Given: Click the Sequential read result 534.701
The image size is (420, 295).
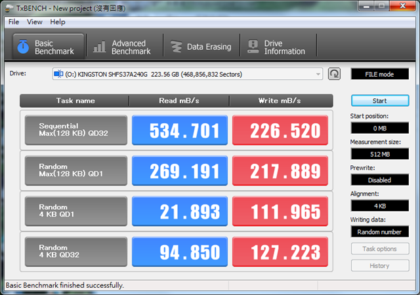Looking at the screenshot, I should tap(180, 130).
